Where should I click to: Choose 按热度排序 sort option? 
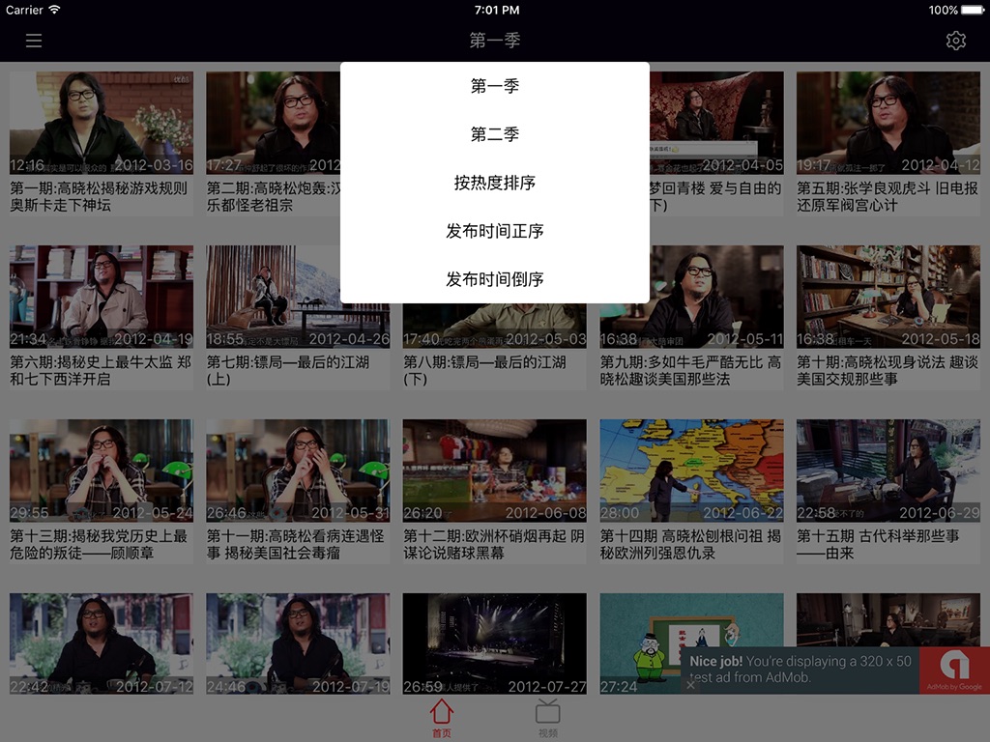coord(494,183)
